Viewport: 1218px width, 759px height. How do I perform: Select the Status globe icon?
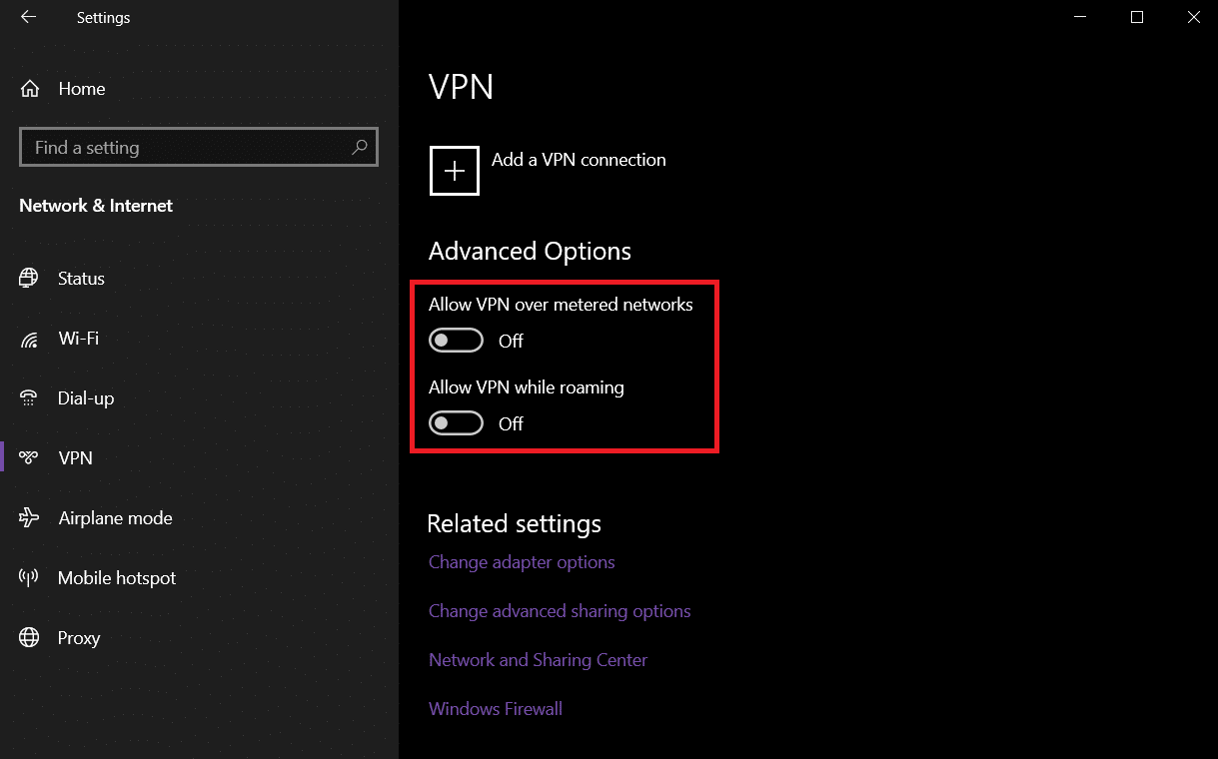[x=29, y=279]
